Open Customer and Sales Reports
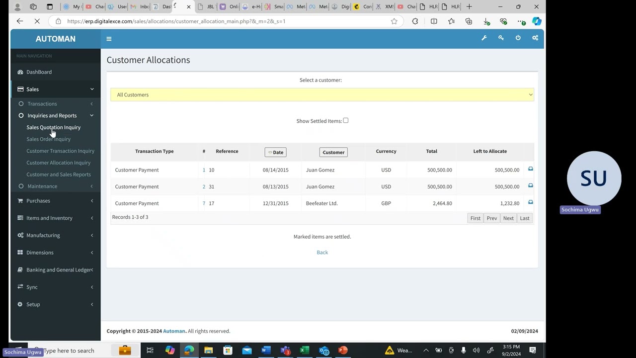The height and width of the screenshot is (358, 636). point(59,174)
